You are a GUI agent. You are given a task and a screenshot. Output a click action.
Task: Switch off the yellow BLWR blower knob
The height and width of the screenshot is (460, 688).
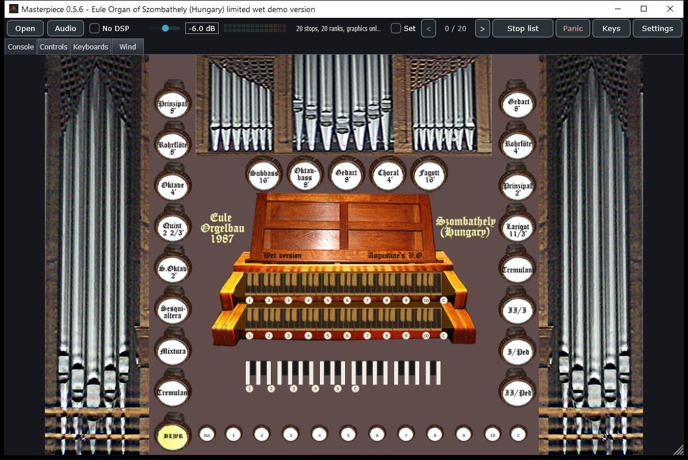click(173, 436)
